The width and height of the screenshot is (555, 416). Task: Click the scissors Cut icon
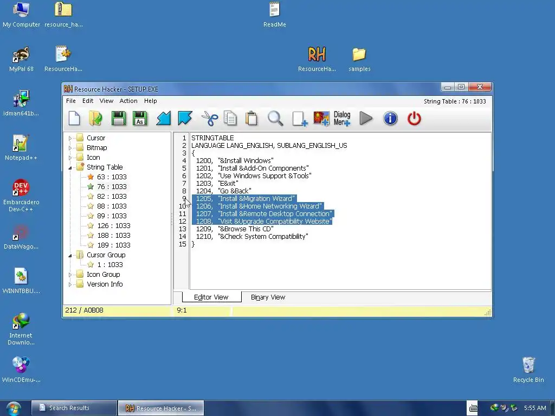(210, 119)
